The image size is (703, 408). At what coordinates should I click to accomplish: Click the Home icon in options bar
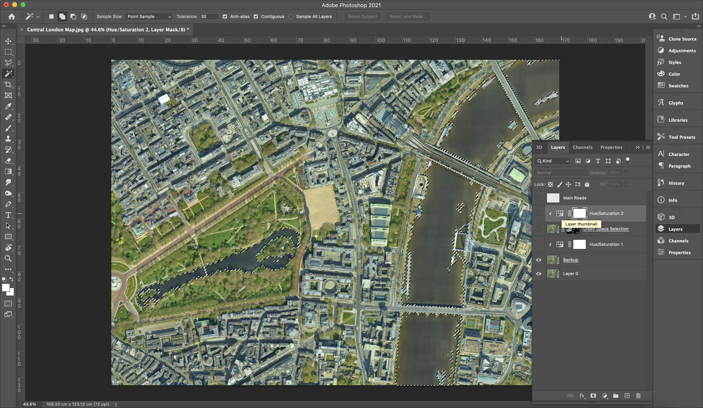[12, 17]
